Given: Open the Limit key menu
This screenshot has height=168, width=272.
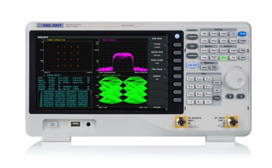Looking at the screenshot, I should click(x=223, y=41).
